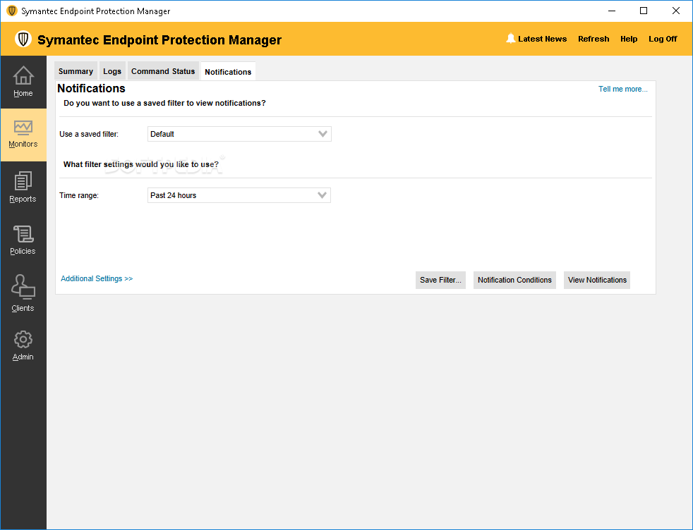
Task: Switch to the Command Status tab
Action: click(x=163, y=70)
